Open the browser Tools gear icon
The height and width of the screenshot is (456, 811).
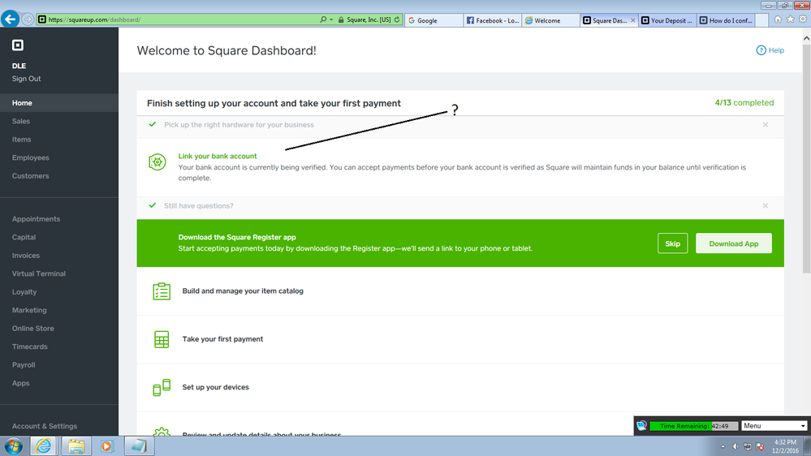[x=803, y=19]
